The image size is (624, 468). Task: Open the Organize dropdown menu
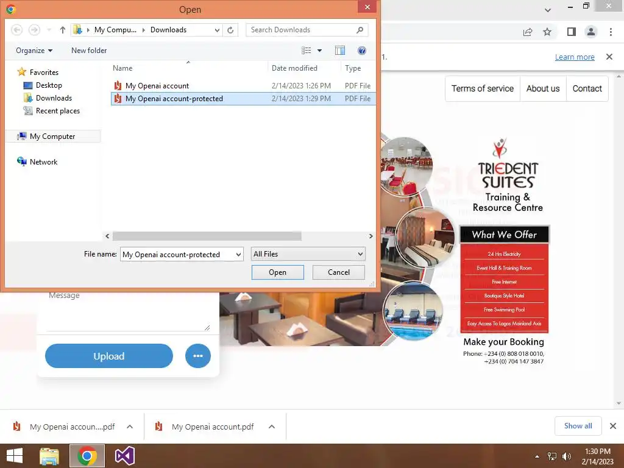click(x=34, y=51)
